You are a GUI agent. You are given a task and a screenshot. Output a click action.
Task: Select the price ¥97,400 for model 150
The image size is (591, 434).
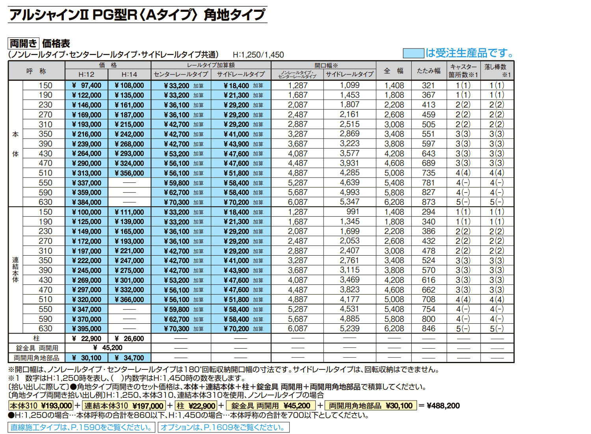pyautogui.click(x=86, y=85)
